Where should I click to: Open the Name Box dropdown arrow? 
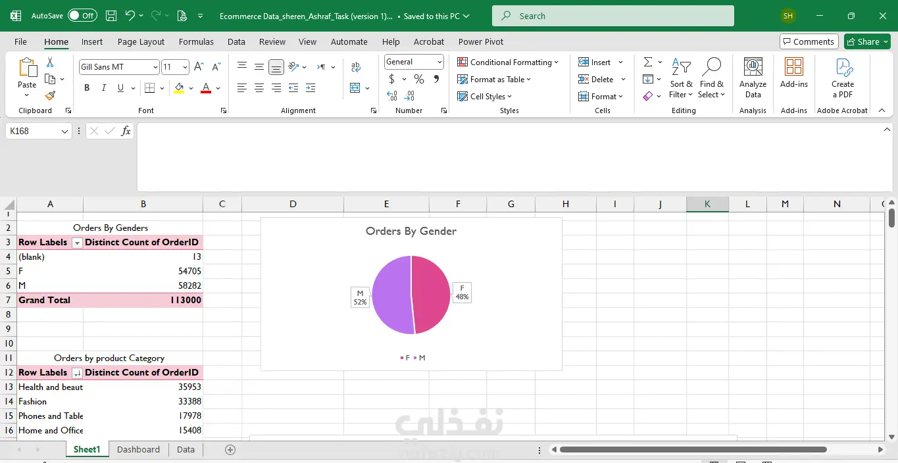[64, 132]
